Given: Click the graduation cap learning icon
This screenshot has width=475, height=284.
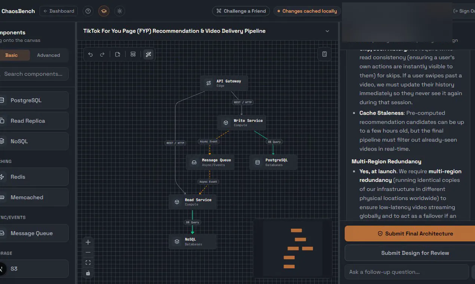Looking at the screenshot, I should tap(104, 11).
